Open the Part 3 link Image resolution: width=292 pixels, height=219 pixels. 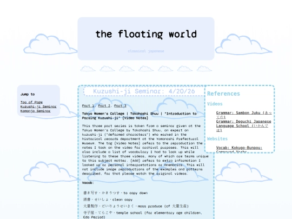pos(120,105)
